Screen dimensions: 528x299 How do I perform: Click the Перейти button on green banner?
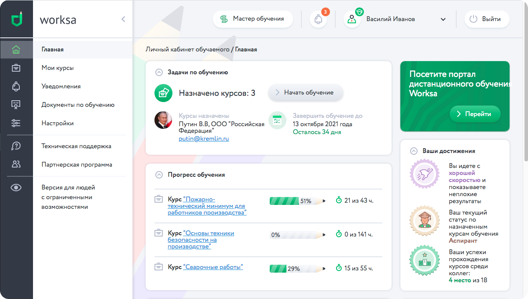click(x=475, y=114)
